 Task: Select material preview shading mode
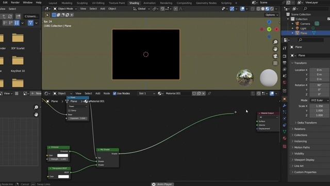(x=267, y=9)
